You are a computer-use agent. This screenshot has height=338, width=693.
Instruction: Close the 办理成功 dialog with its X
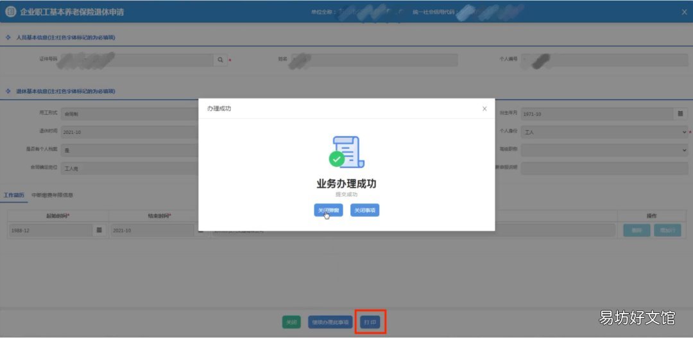click(x=484, y=108)
